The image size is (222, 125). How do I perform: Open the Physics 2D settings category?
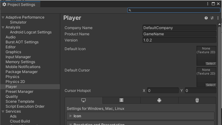tap(15, 82)
